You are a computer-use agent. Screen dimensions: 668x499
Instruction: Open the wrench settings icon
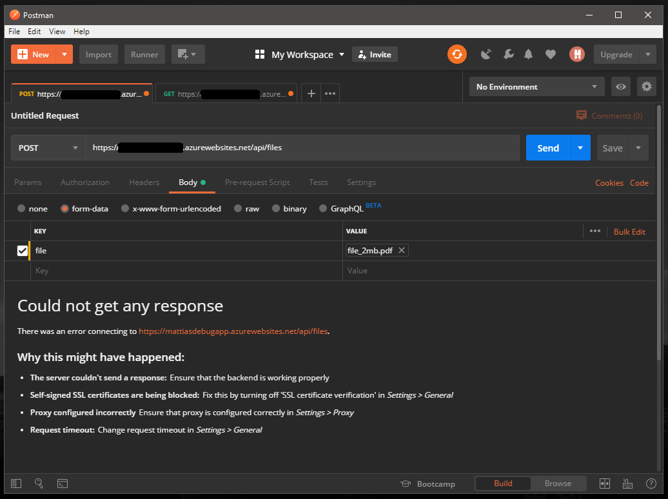508,55
